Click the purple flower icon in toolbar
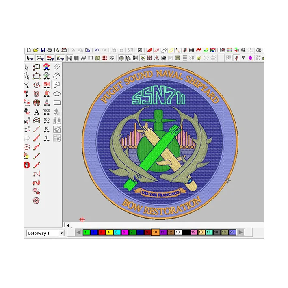This screenshot has width=288, height=288. click(x=250, y=58)
